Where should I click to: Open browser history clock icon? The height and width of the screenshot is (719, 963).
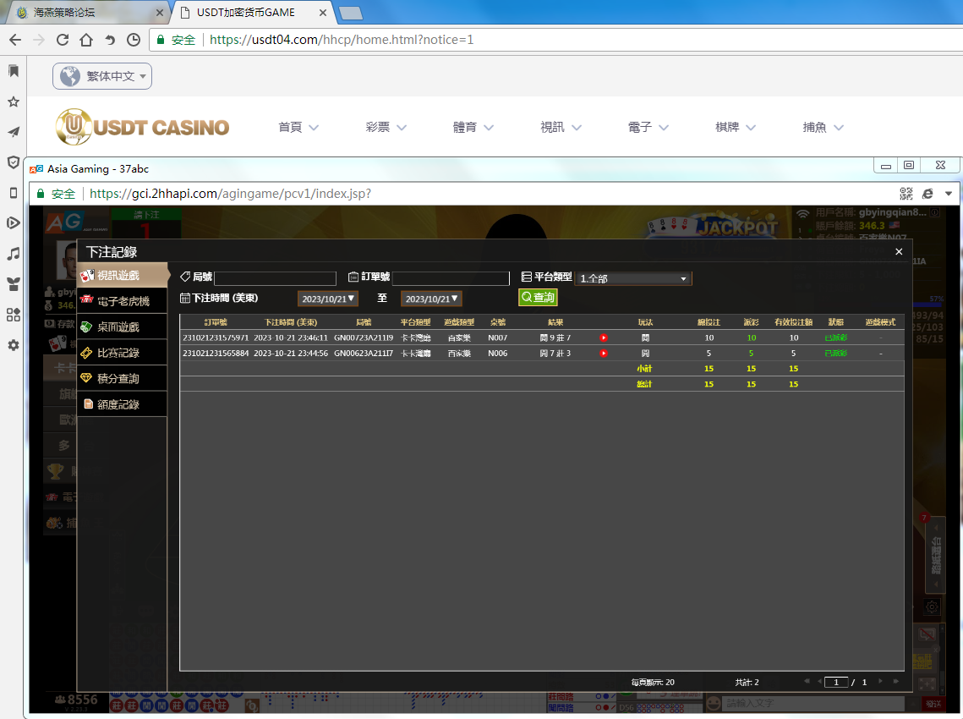(134, 40)
